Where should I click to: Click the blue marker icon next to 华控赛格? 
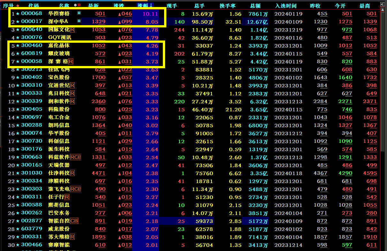[79, 13]
